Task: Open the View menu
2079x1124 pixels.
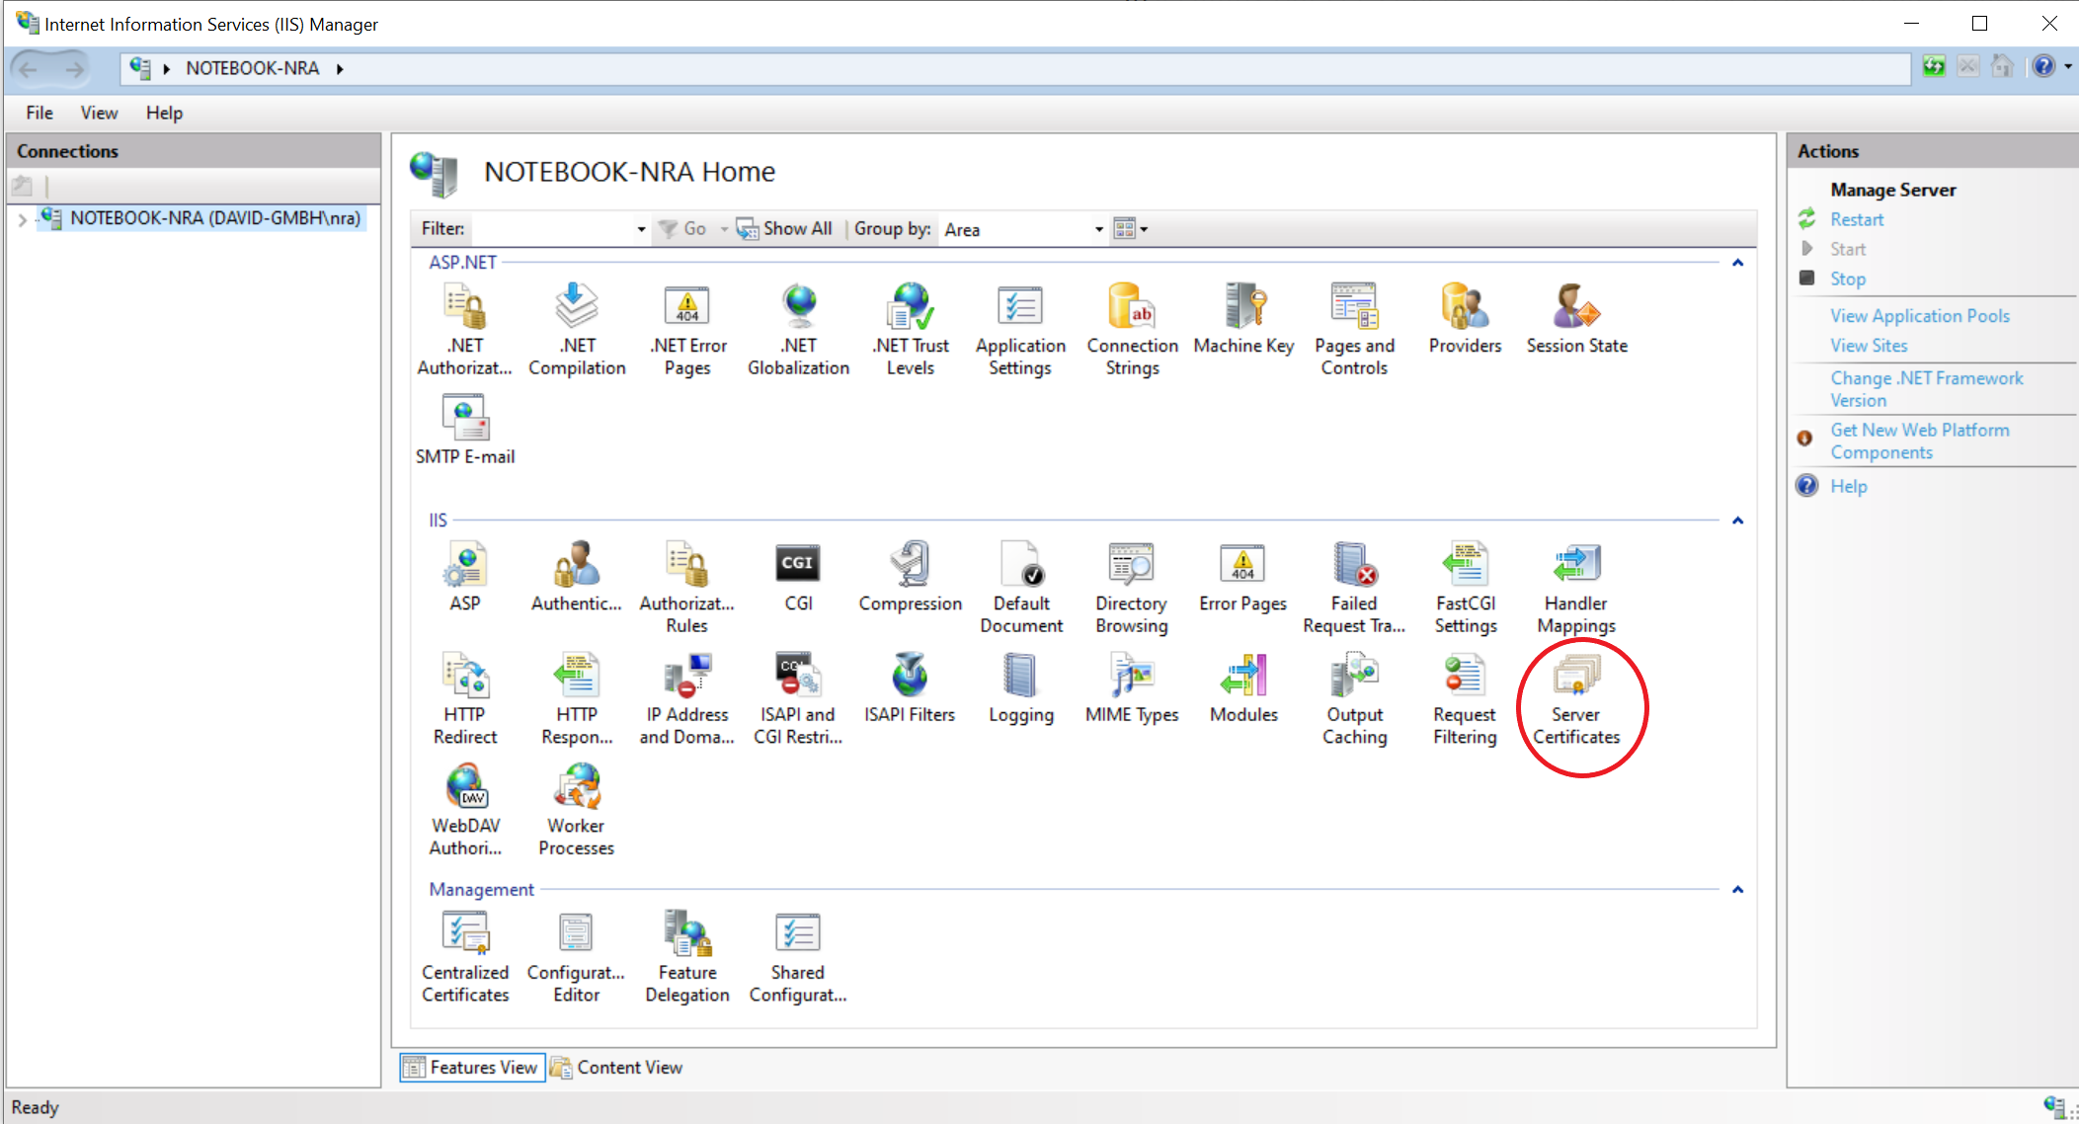Action: (99, 113)
